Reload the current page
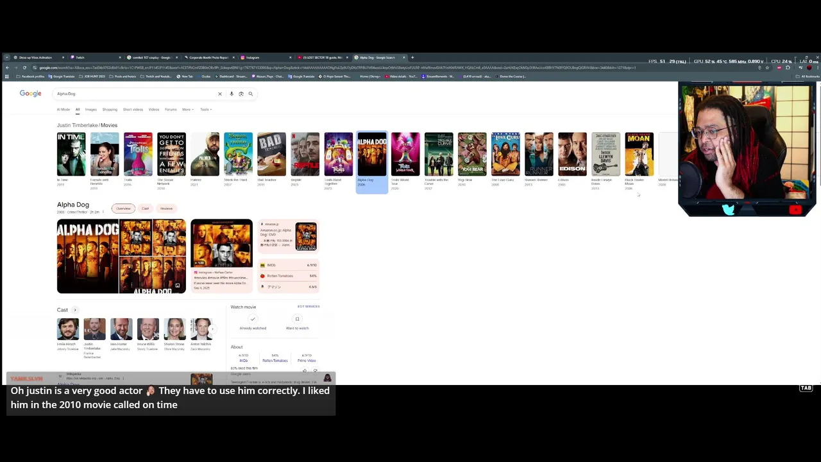The image size is (821, 462). coord(24,67)
